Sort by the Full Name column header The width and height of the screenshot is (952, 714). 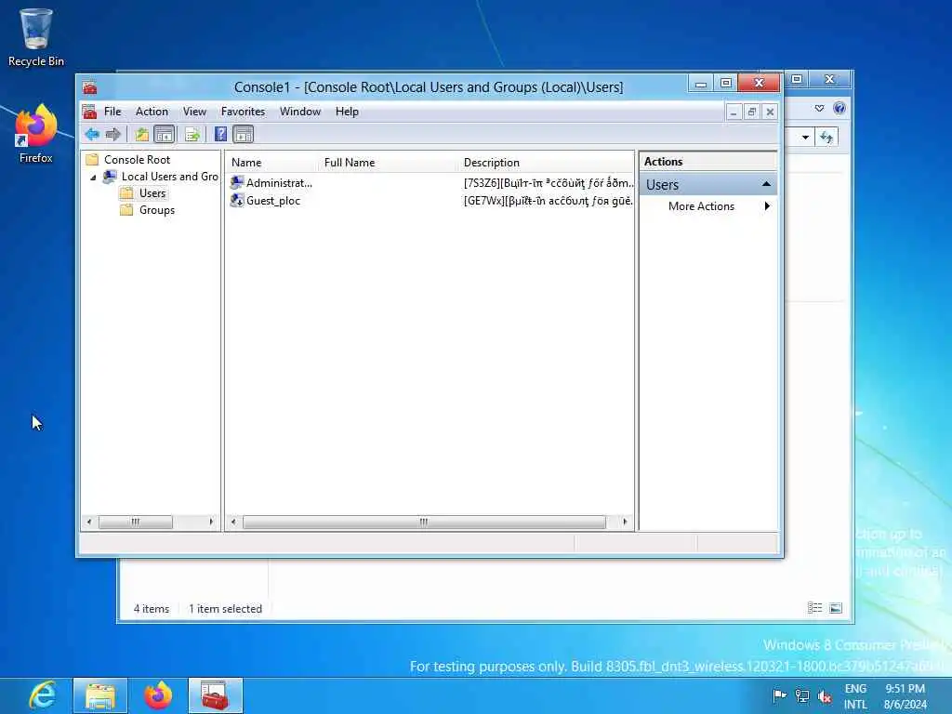(x=389, y=163)
